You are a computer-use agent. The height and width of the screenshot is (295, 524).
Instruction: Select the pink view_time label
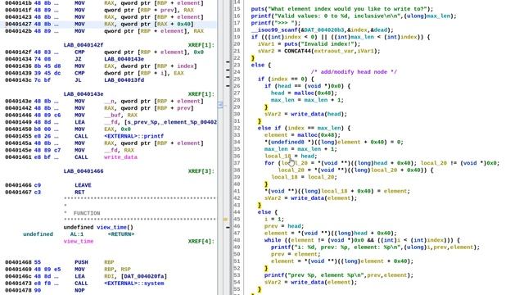79,242
